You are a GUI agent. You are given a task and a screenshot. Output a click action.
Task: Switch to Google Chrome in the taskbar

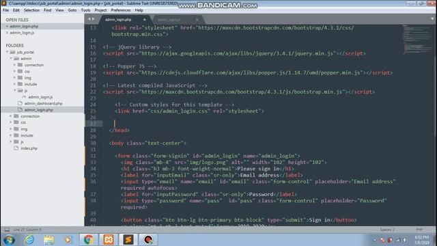(88, 240)
